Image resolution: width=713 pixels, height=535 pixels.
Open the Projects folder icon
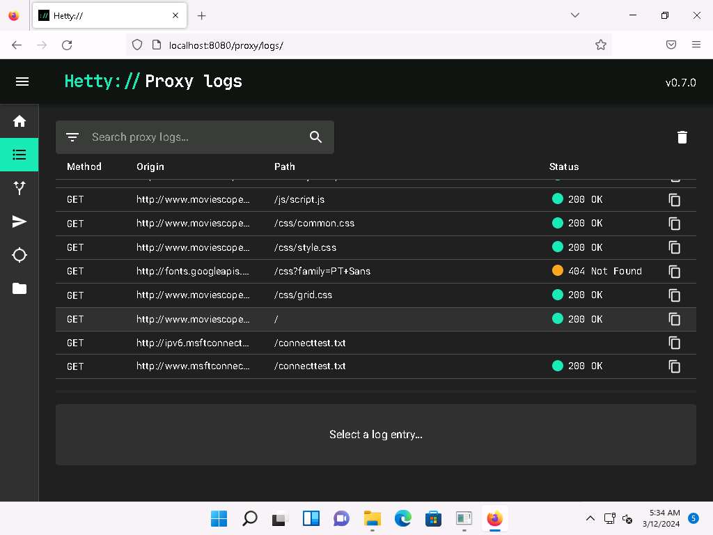[x=19, y=288]
